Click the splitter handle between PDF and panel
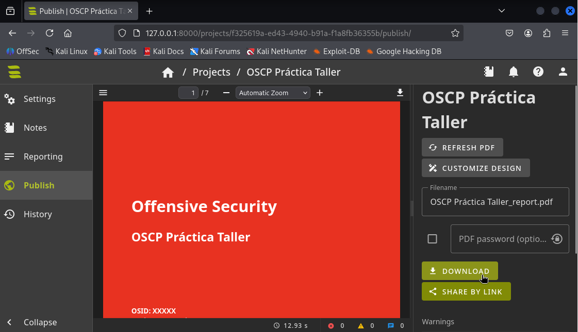 412,208
